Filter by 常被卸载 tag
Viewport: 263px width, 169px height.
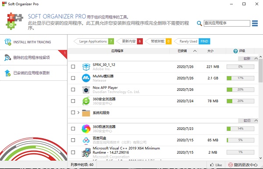[x=158, y=41]
